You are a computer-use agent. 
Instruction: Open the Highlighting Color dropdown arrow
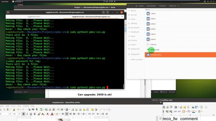point(59,114)
